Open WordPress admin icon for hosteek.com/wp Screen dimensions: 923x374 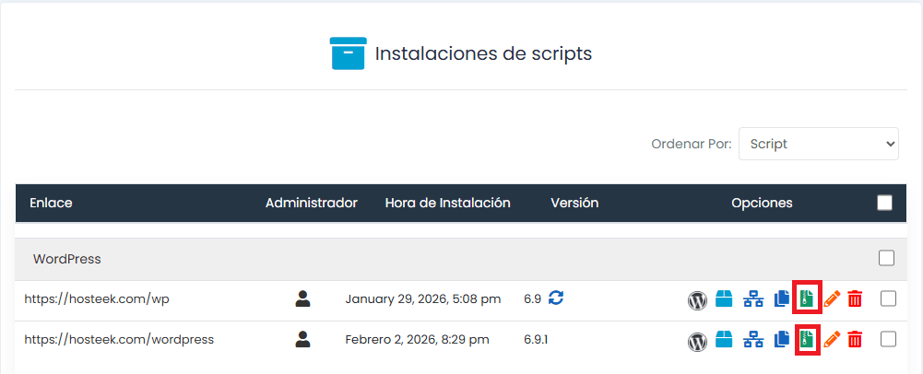click(697, 300)
